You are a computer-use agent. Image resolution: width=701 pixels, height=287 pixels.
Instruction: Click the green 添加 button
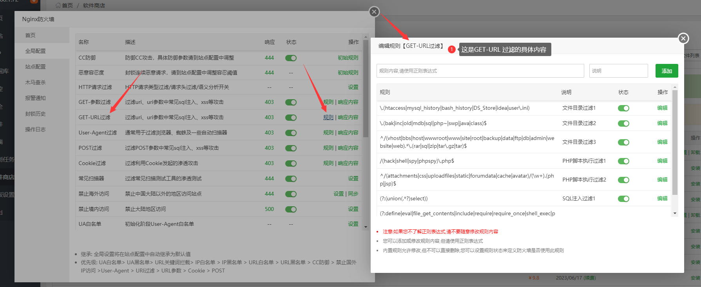(667, 71)
